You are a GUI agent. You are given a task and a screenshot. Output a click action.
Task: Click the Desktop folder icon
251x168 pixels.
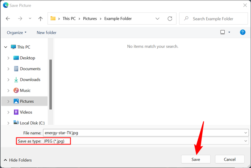click(16, 58)
